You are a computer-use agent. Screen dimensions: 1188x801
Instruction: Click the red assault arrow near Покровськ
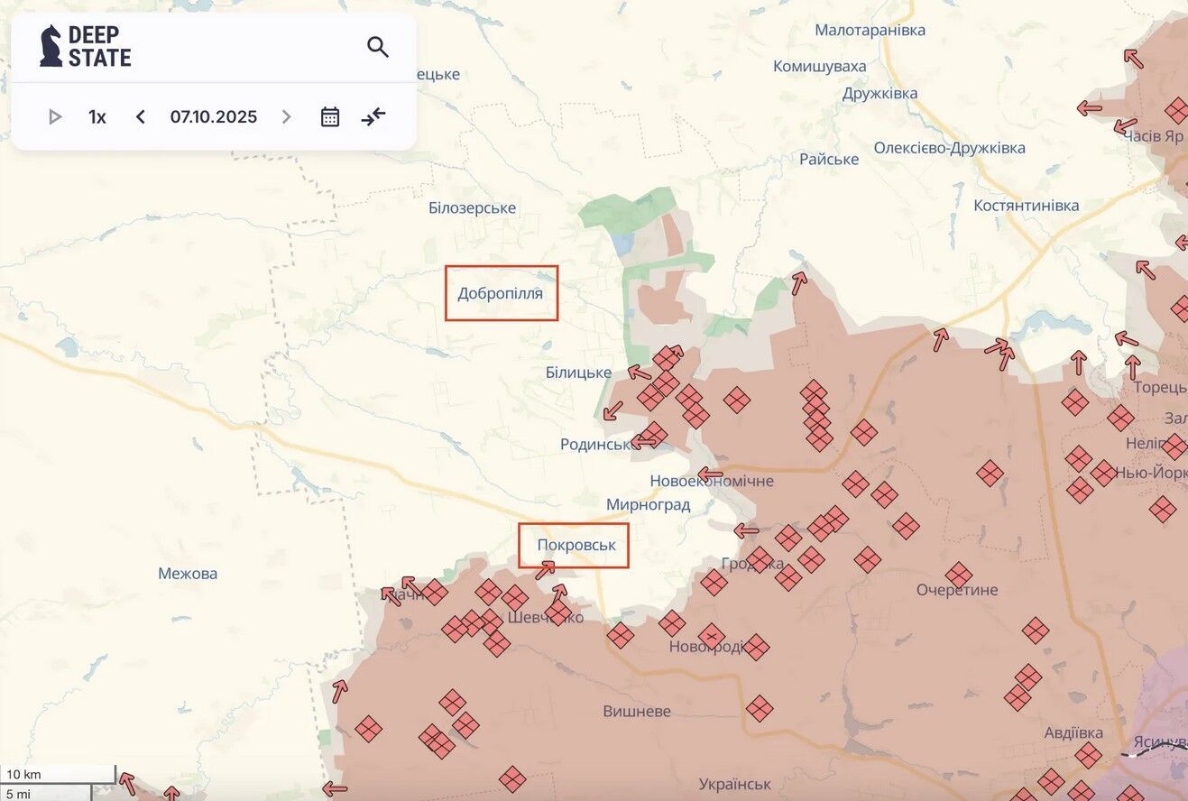(x=548, y=566)
